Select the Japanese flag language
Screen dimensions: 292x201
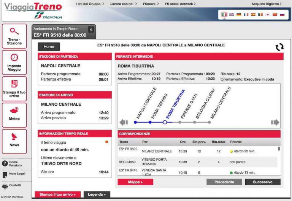268,14
